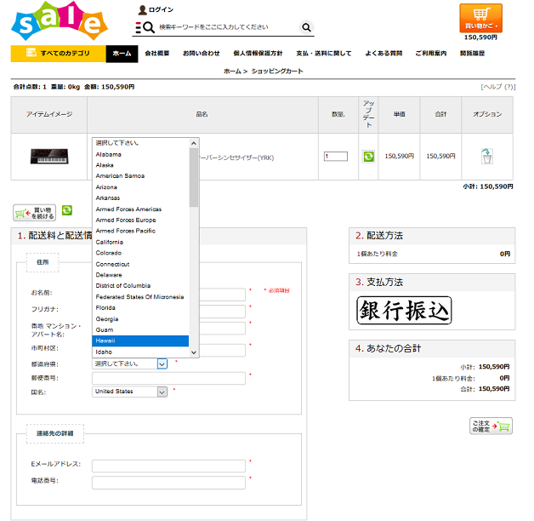Click the product name link in cart row
534x521 pixels.
click(236, 157)
